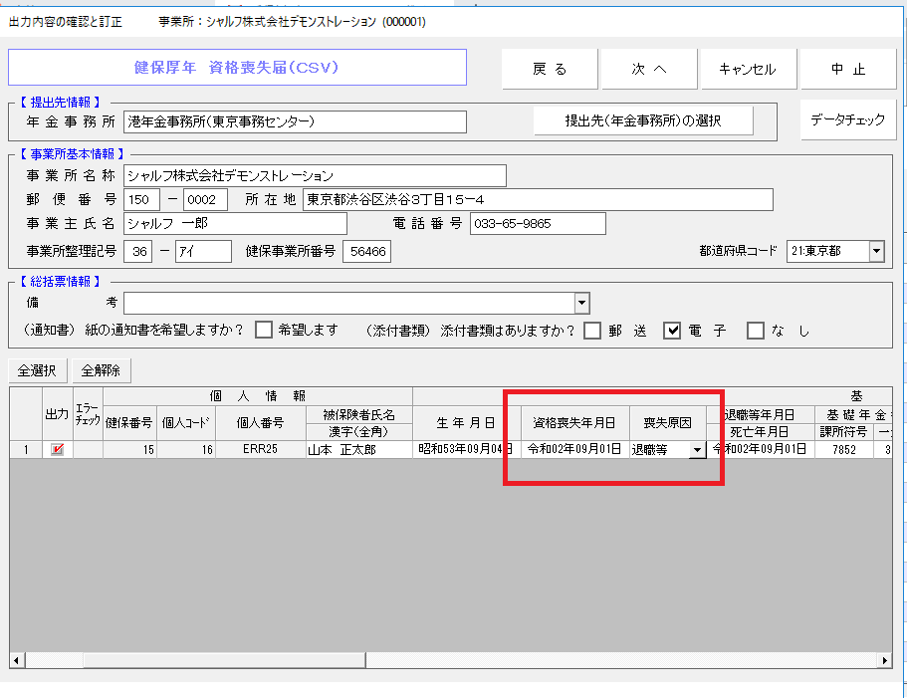Image resolution: width=907 pixels, height=698 pixels.
Task: Open the 都道府県コード dropdown
Action: click(876, 252)
